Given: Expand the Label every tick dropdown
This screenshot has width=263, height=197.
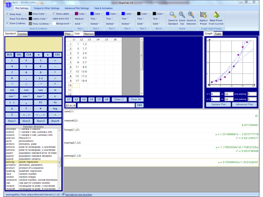Looking at the screenshot, I should tap(61, 18).
